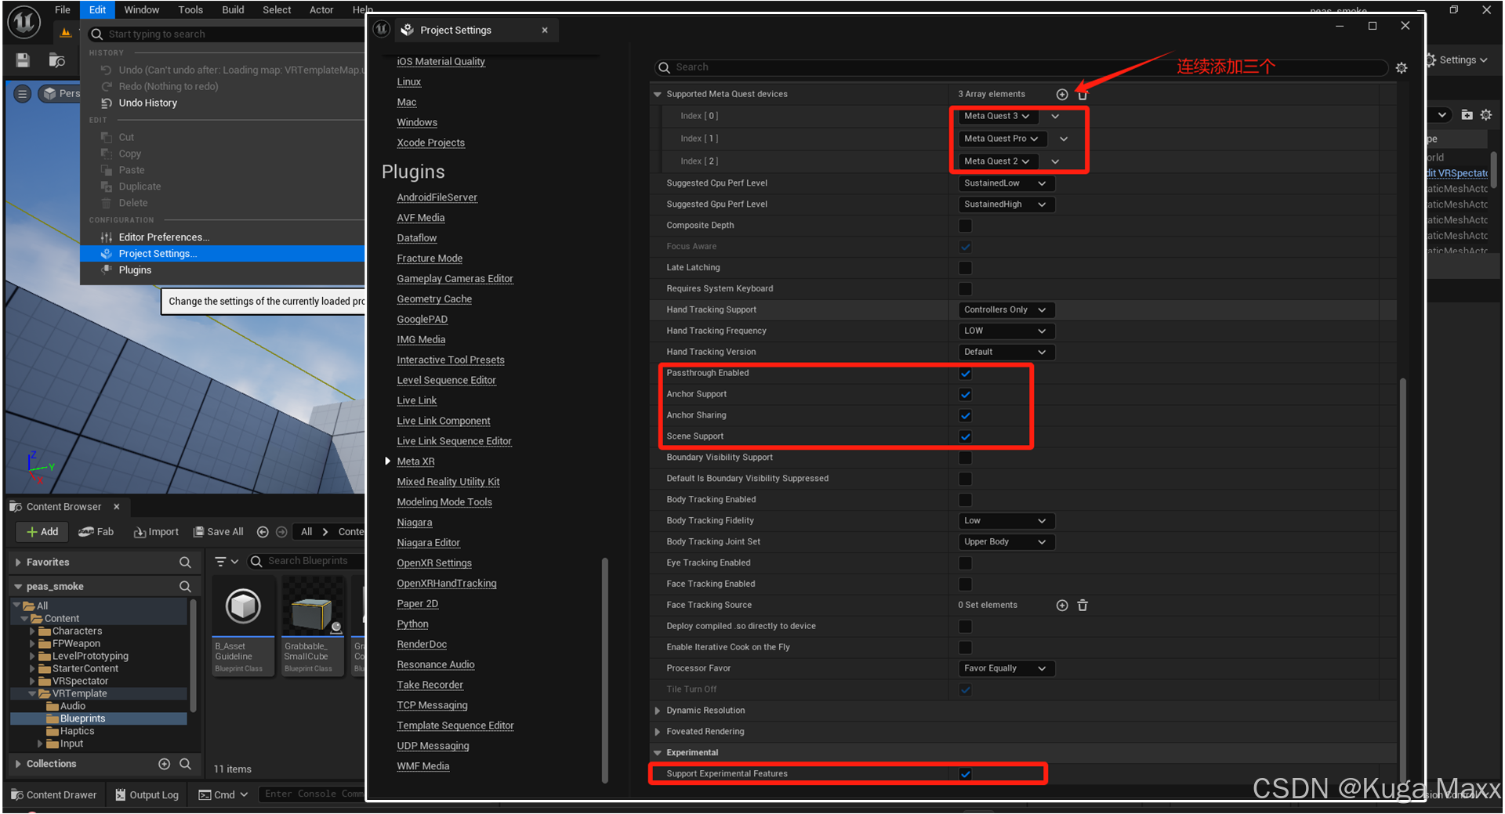
Task: Open Body Tracking Joint Set dropdown
Action: click(x=1006, y=542)
